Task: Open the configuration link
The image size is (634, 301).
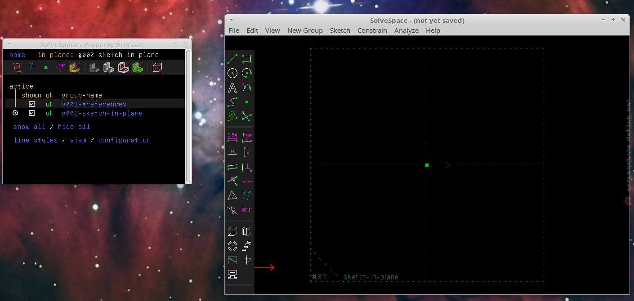Action: (x=125, y=140)
